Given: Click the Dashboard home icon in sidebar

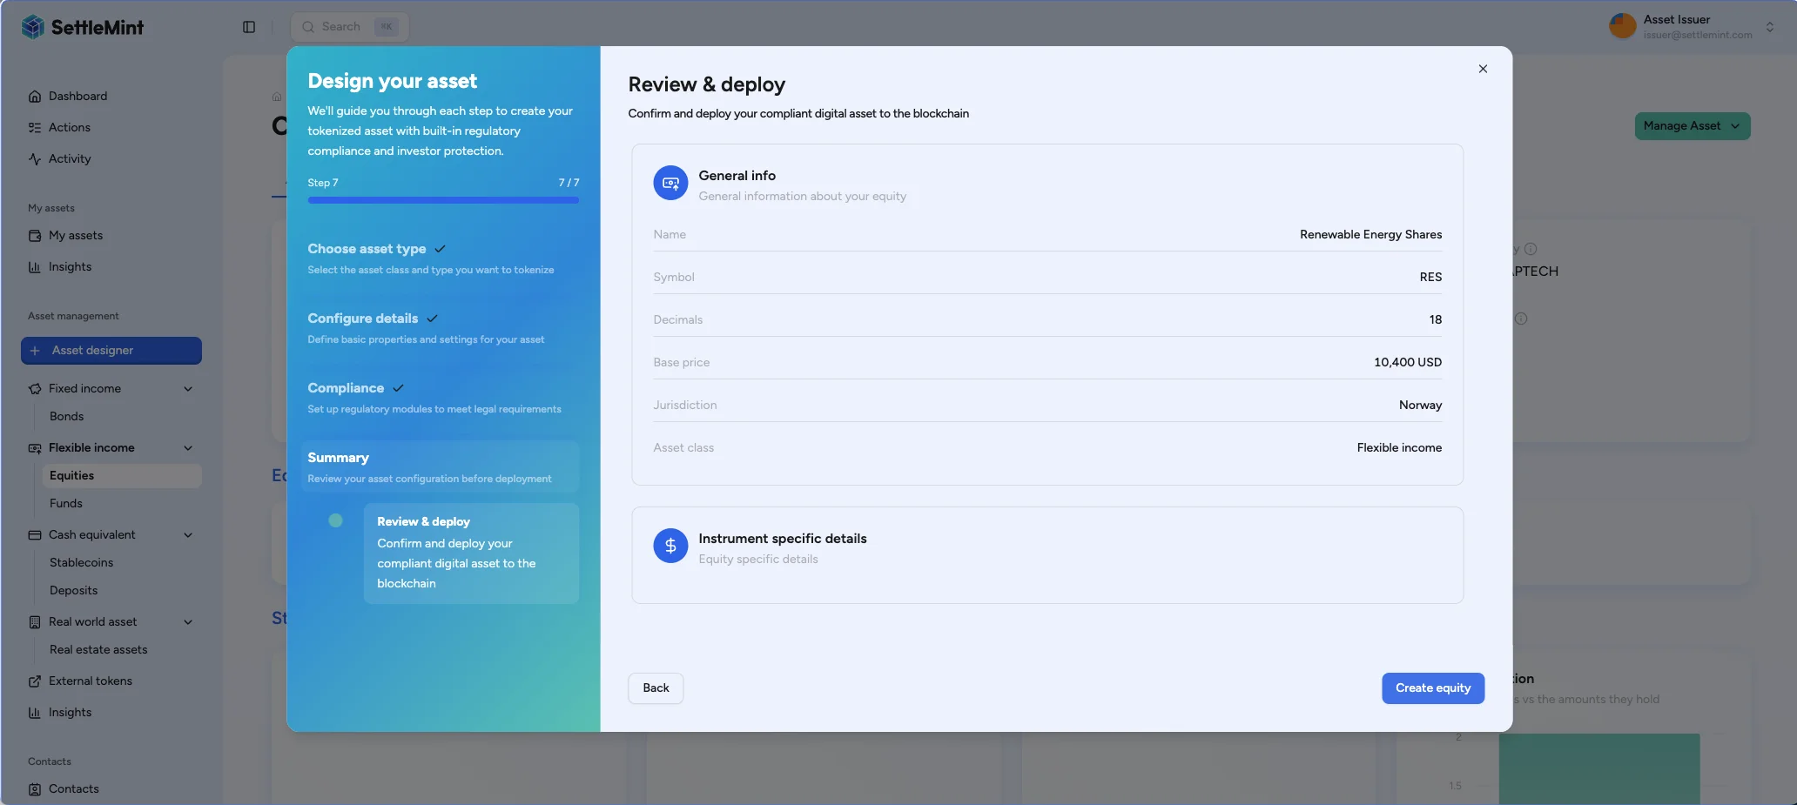Looking at the screenshot, I should coord(35,97).
